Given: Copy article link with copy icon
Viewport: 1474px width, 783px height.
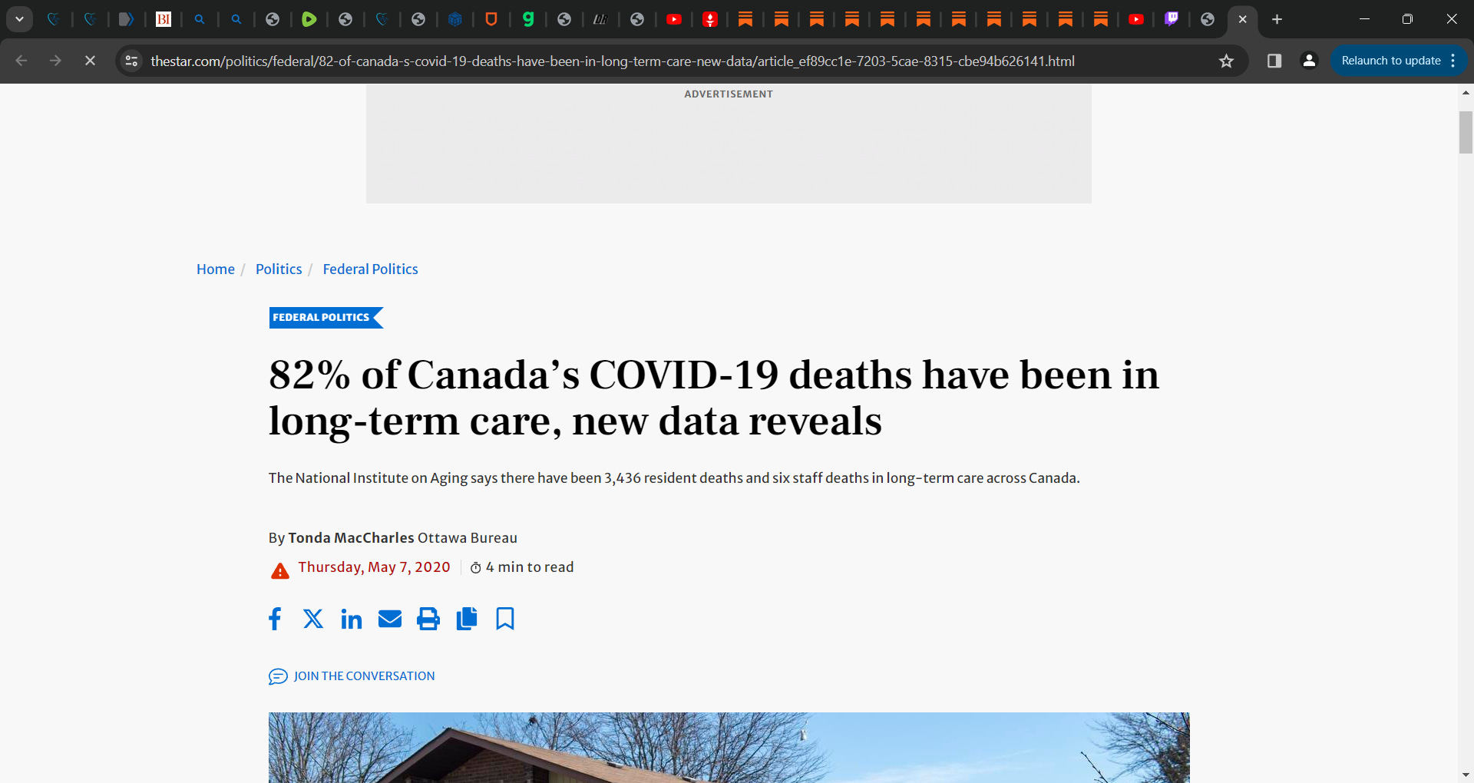Looking at the screenshot, I should pyautogui.click(x=467, y=619).
